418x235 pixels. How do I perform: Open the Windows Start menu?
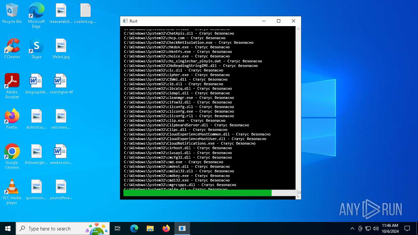(x=8, y=228)
